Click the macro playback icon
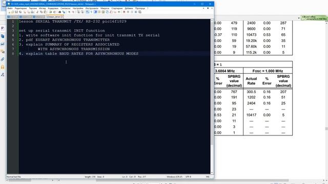 point(132,12)
